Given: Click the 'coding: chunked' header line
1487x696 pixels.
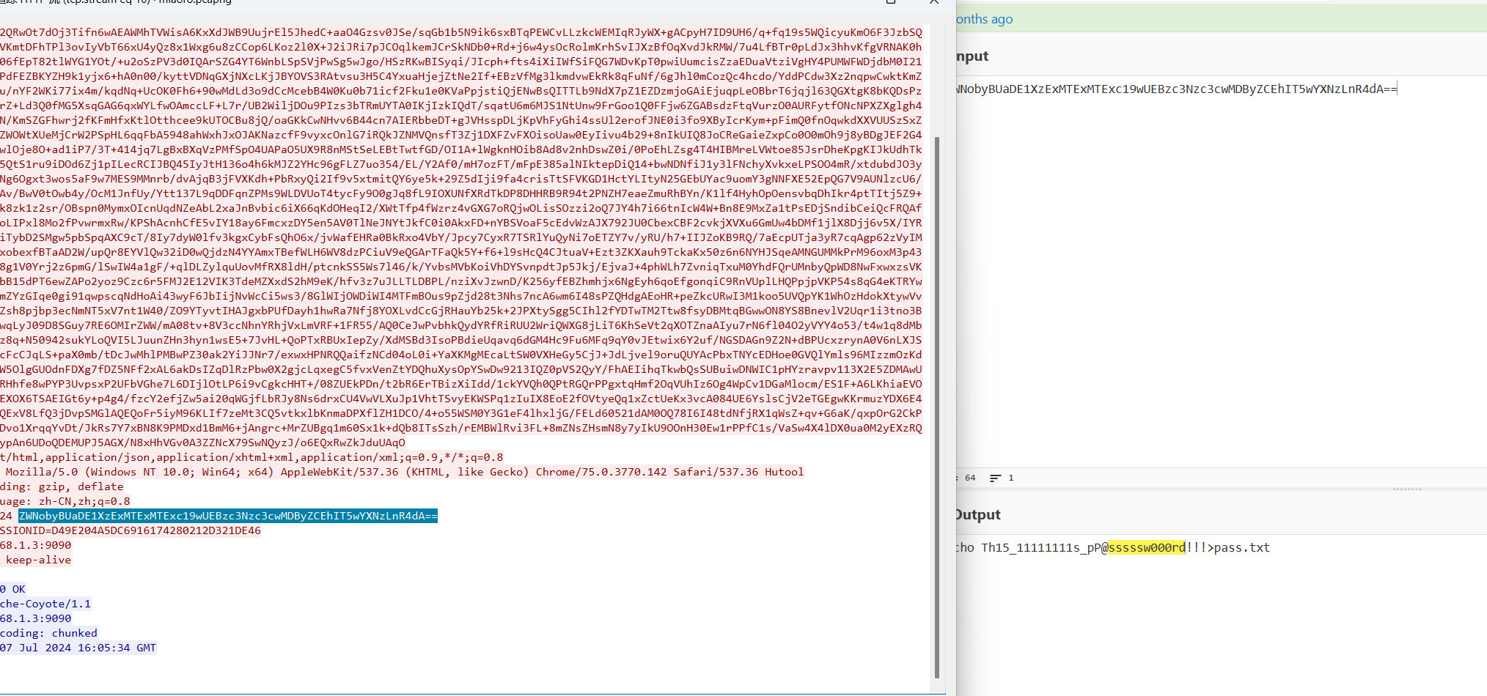Looking at the screenshot, I should click(48, 633).
